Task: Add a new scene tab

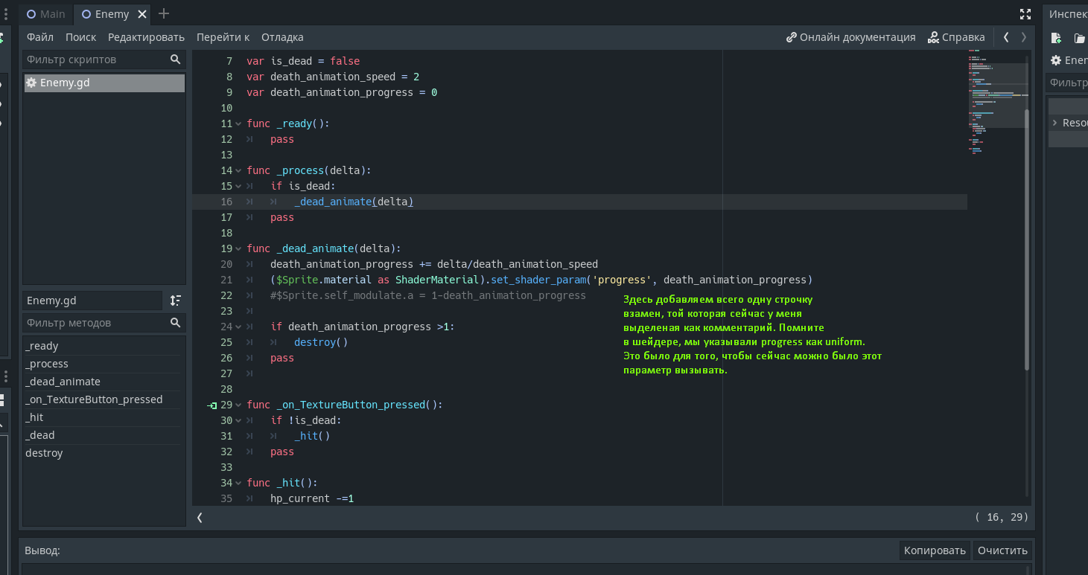Action: (x=164, y=13)
